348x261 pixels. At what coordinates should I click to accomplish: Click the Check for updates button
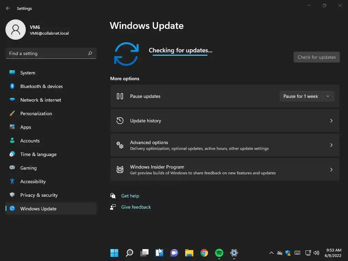(x=316, y=57)
